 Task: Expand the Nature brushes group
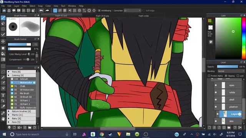(x=9, y=111)
